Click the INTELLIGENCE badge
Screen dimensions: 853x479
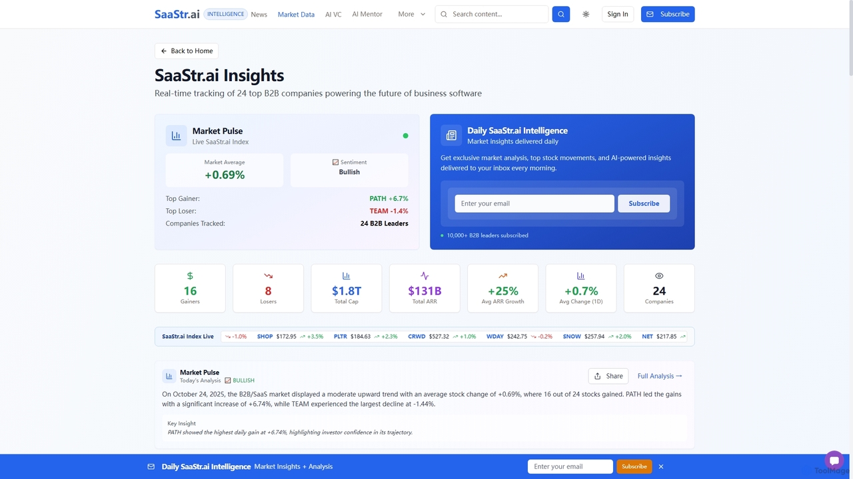point(225,14)
